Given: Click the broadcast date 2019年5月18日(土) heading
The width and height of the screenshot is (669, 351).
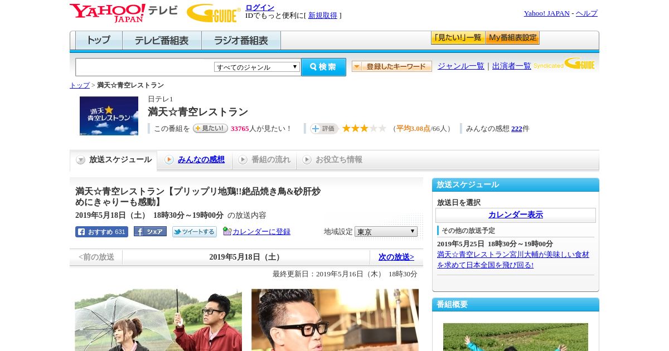Looking at the screenshot, I should pos(245,257).
